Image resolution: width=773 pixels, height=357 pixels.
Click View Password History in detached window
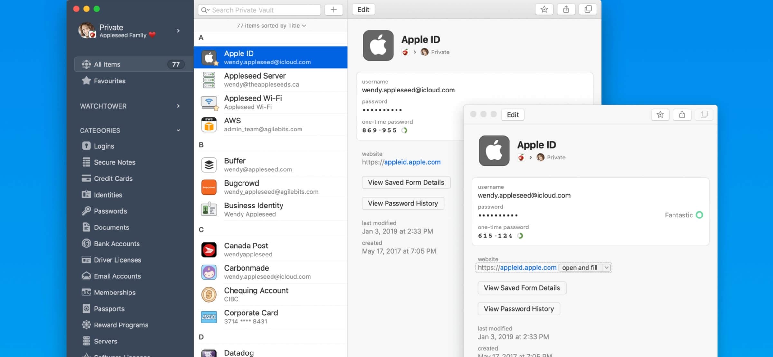click(519, 309)
